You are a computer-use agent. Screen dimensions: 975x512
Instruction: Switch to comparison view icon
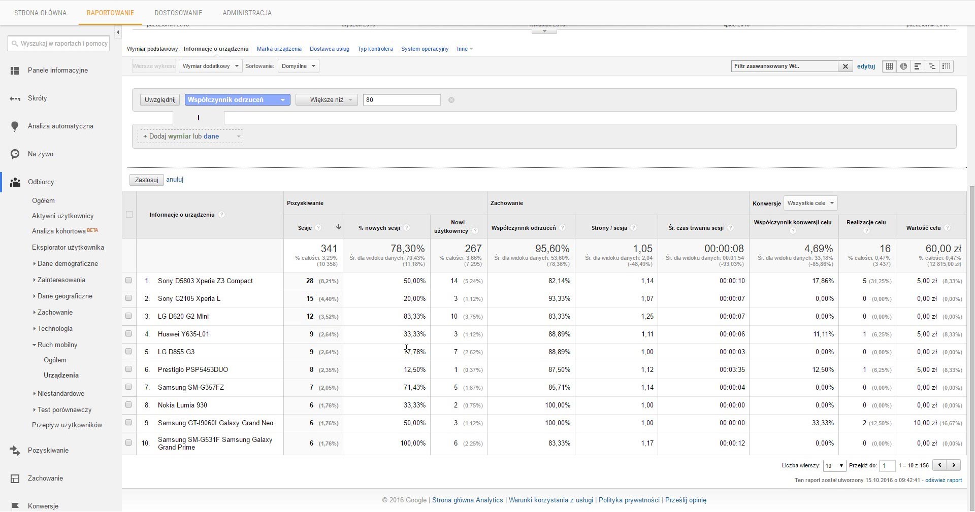click(932, 66)
